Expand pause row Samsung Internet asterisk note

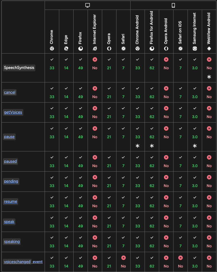(195, 146)
